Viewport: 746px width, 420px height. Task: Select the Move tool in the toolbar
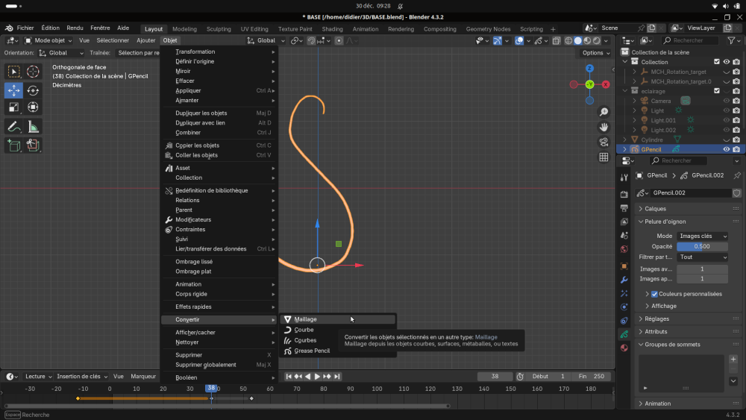click(13, 90)
